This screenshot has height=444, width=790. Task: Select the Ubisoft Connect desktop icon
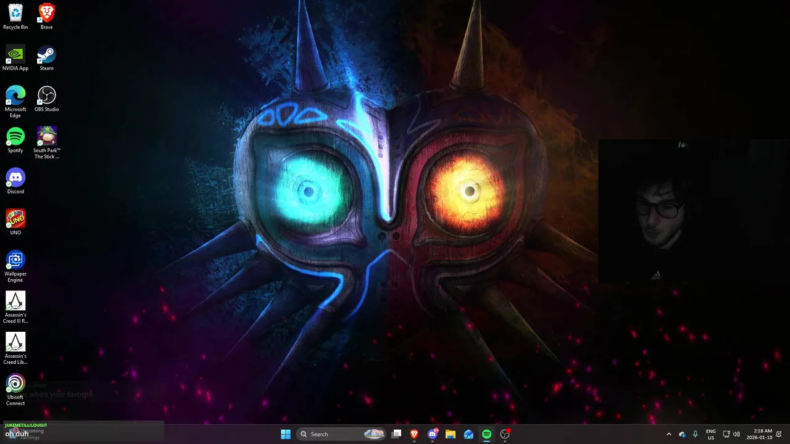(15, 390)
